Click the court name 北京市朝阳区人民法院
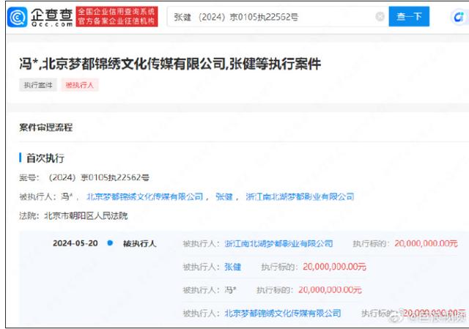Screen dimensions: 469x329 pyautogui.click(x=86, y=215)
